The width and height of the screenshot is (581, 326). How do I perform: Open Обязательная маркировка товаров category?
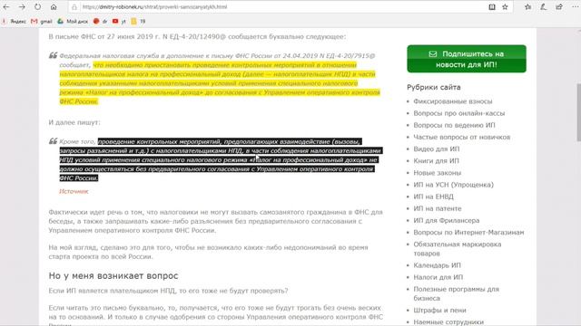[458, 249]
